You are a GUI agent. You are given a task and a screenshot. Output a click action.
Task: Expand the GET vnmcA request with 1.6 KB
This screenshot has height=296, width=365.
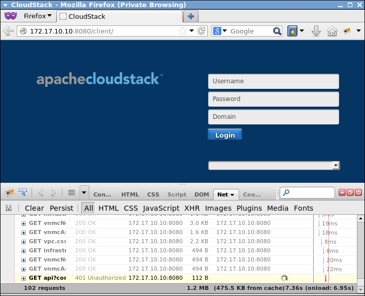tap(23, 233)
